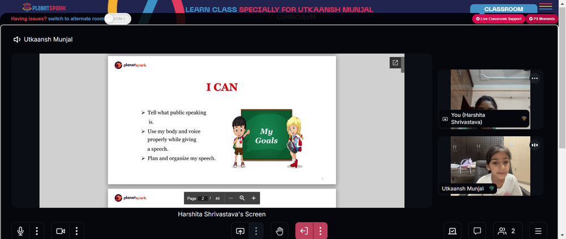
Task: Click the 'switch to alternate room' link
Action: coord(76,19)
